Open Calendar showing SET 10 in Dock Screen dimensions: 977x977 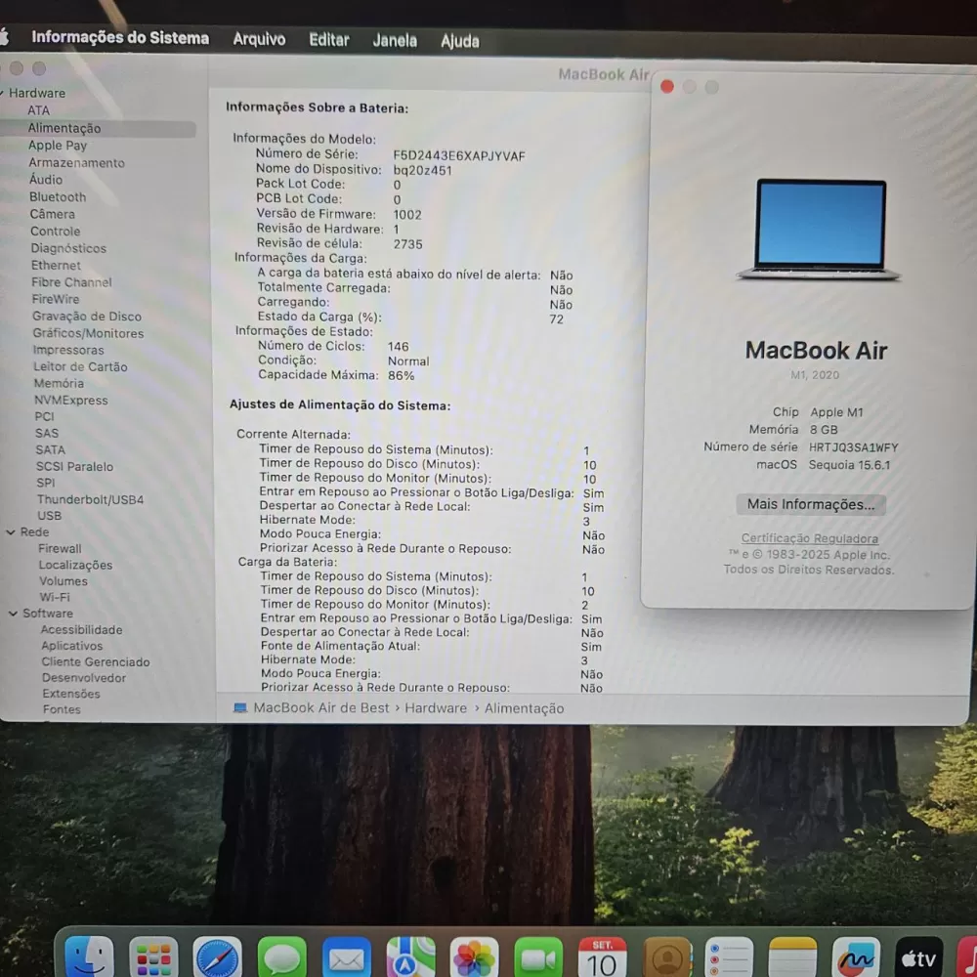602,957
